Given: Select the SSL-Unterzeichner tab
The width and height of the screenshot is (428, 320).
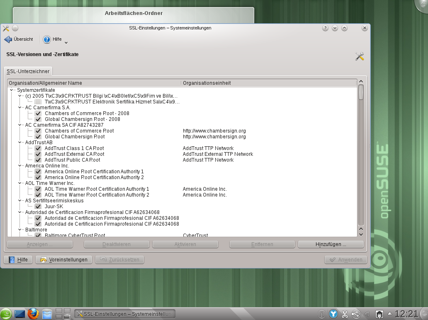Looking at the screenshot, I should (27, 71).
